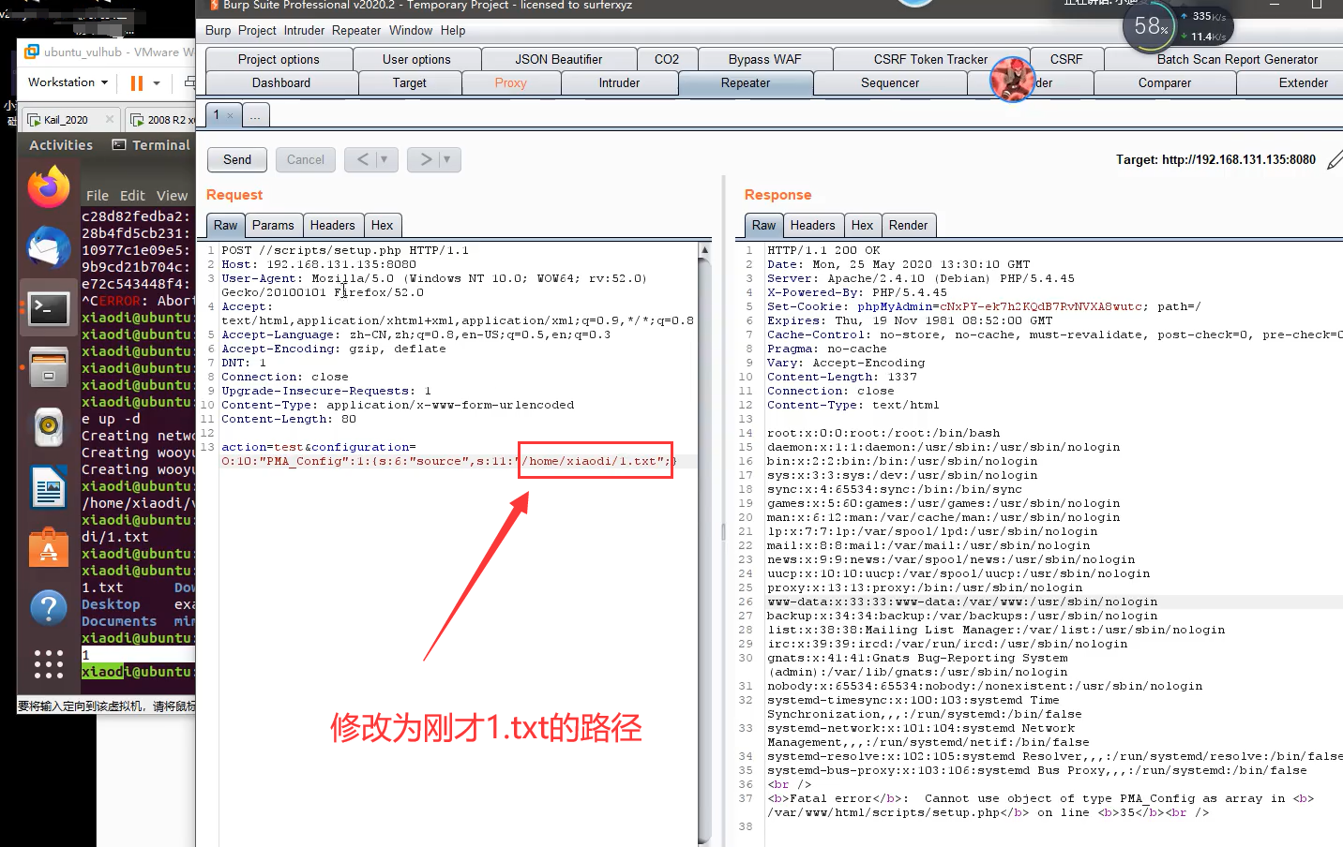Switch to the Intruder tool tab
The width and height of the screenshot is (1343, 847).
tap(620, 82)
